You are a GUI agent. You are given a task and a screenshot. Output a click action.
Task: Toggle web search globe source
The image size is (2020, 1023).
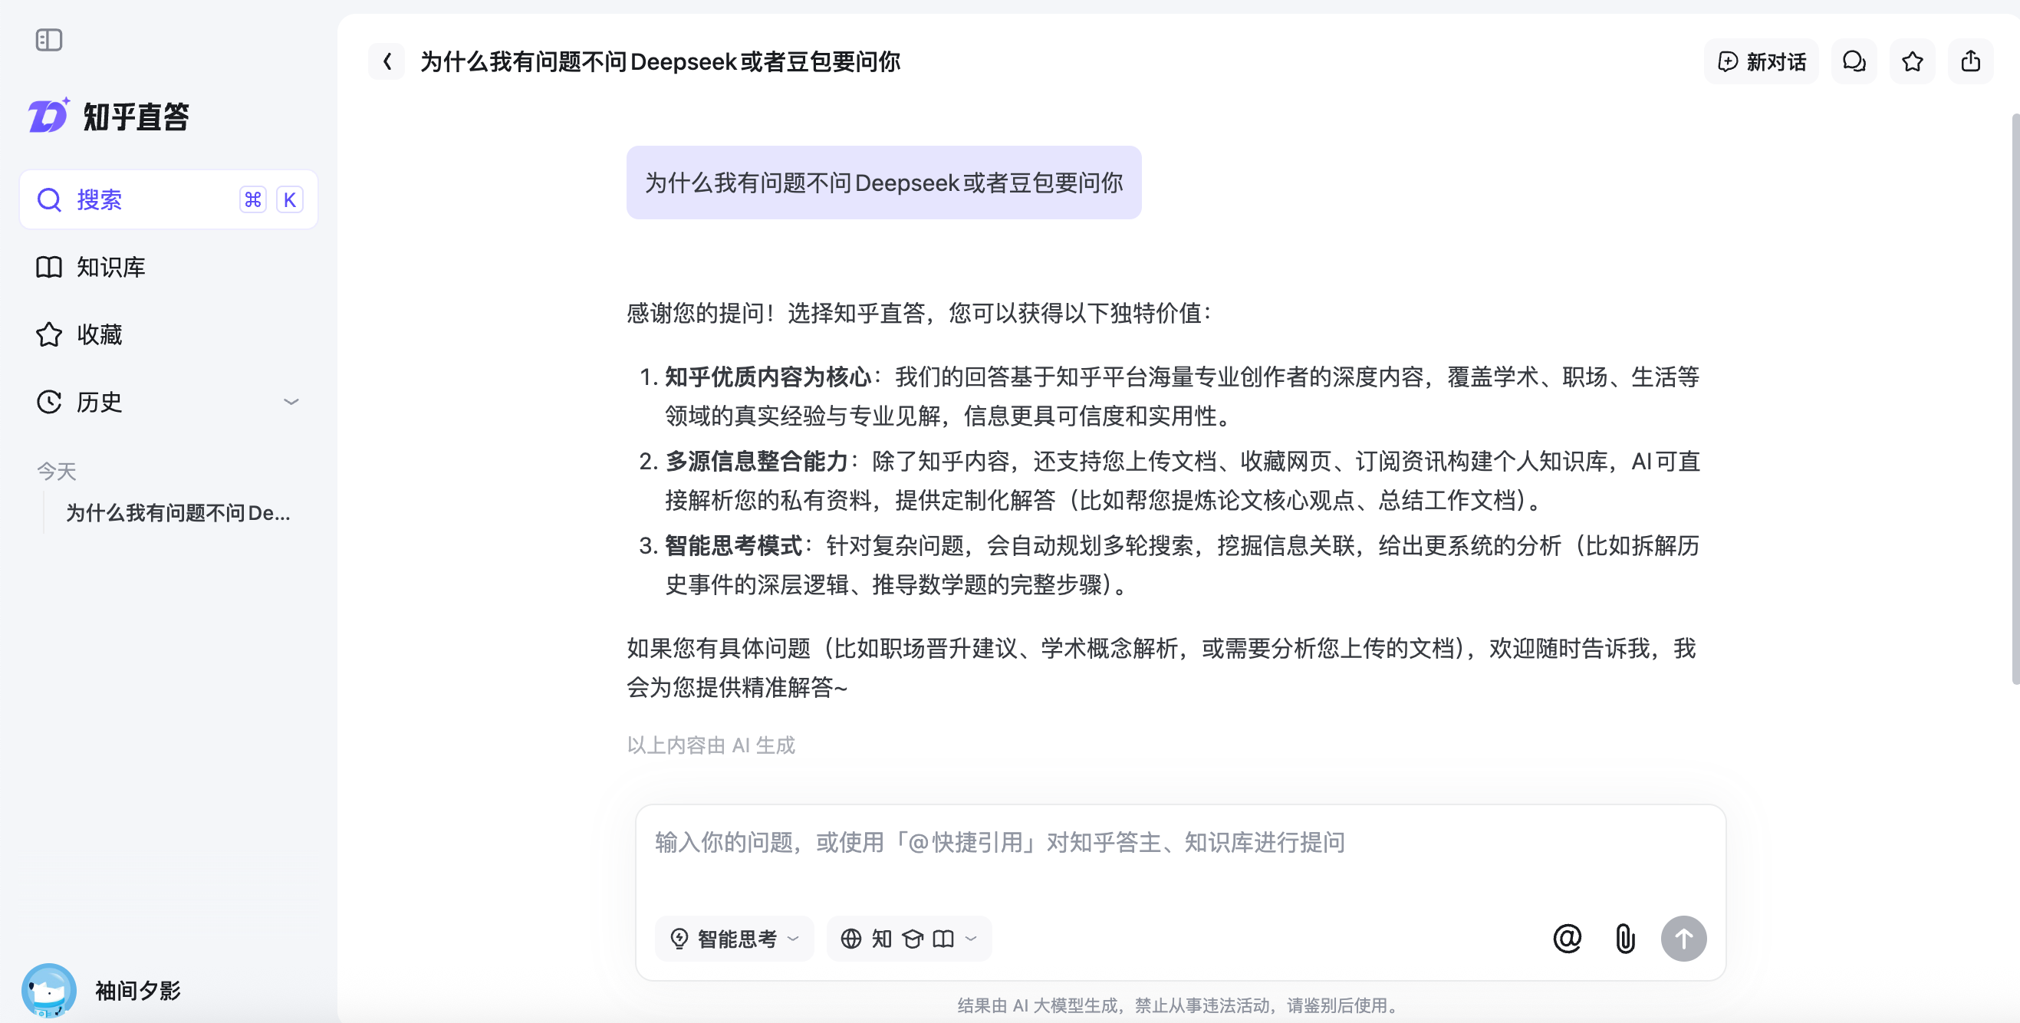point(852,938)
